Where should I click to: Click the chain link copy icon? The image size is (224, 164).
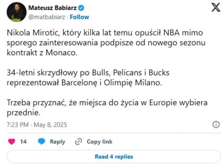[78, 142]
